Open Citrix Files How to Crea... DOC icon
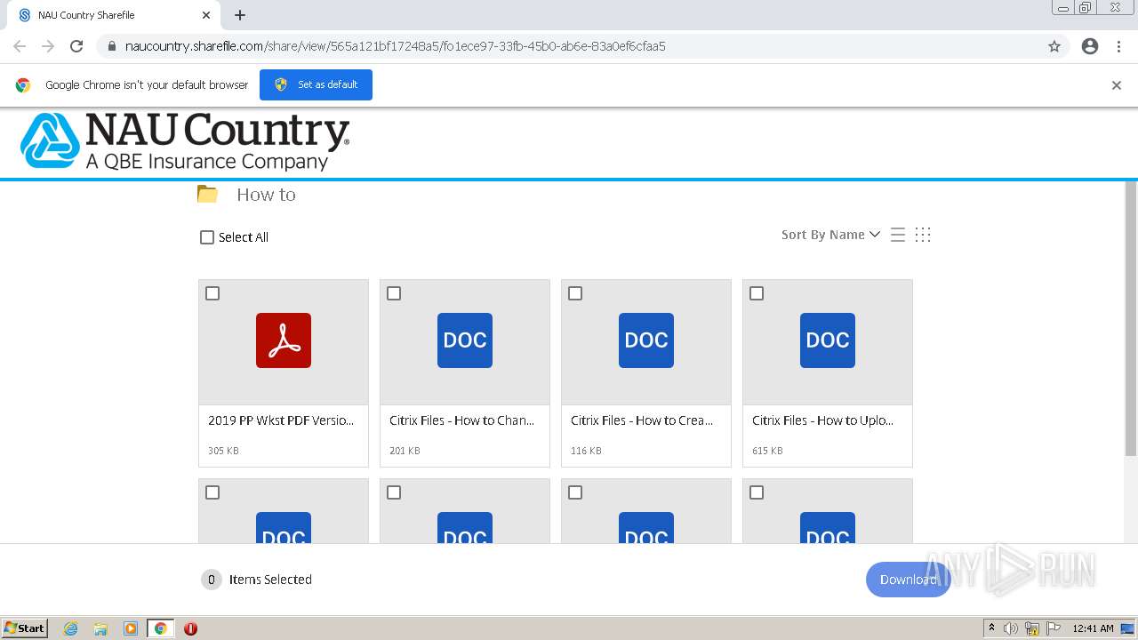Viewport: 1138px width, 640px height. coord(646,340)
